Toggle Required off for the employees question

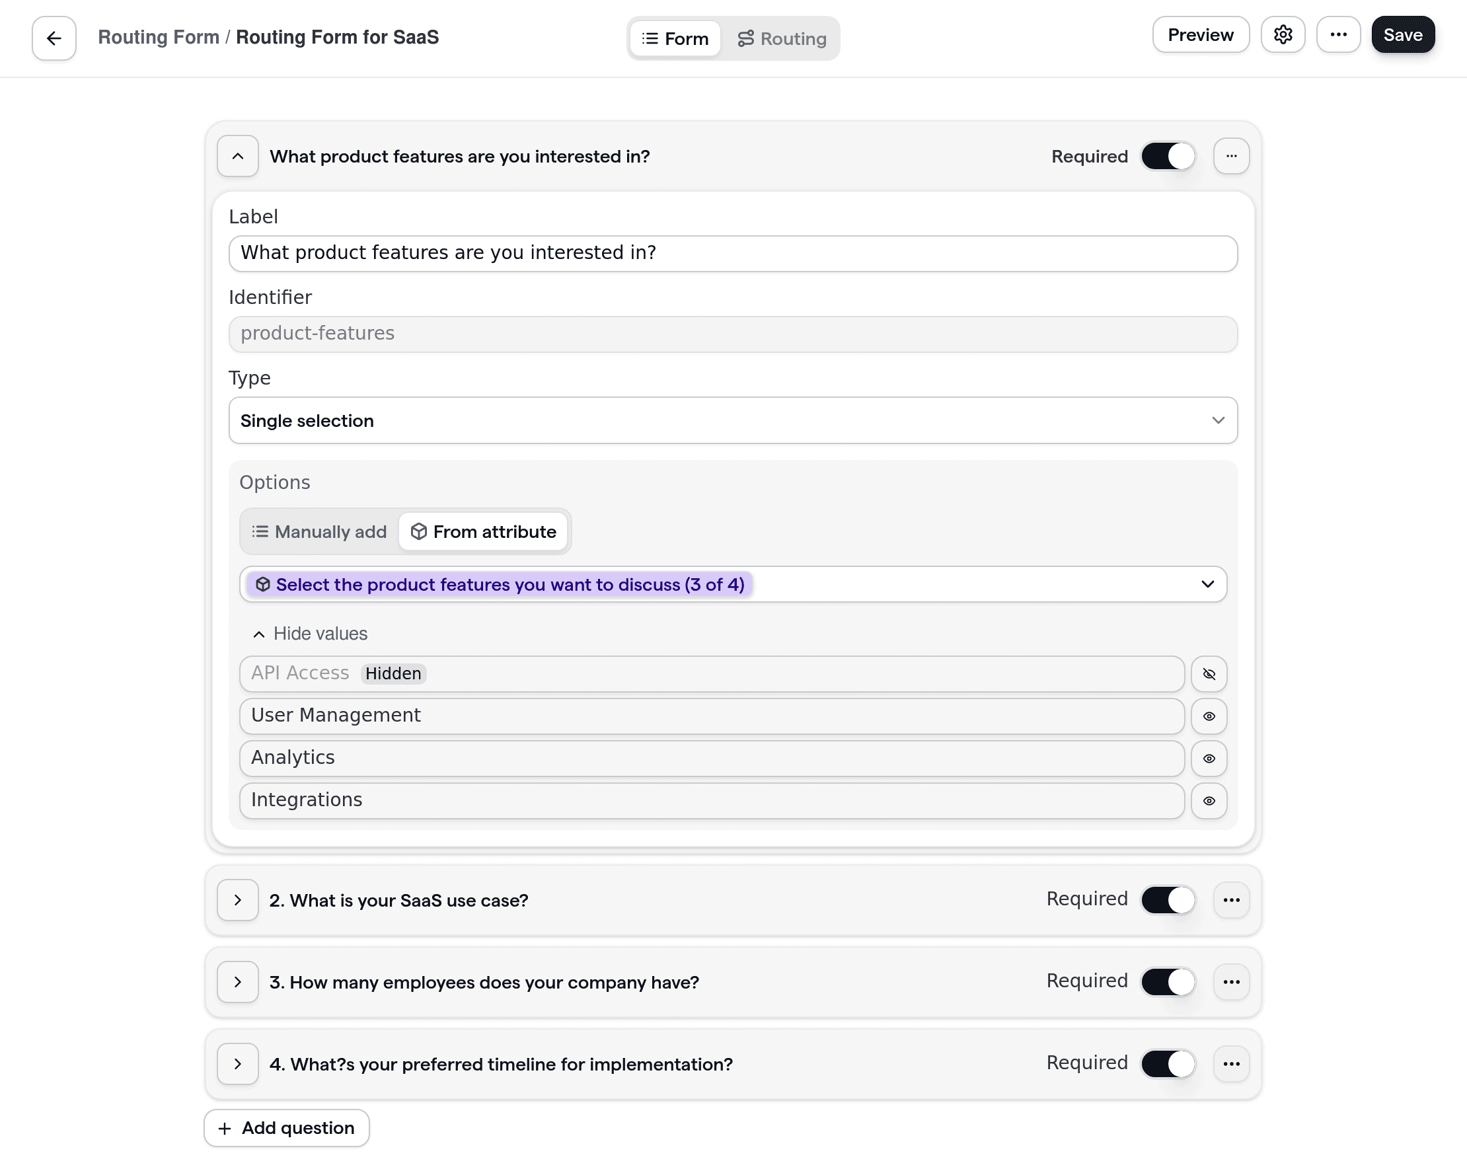coord(1168,982)
